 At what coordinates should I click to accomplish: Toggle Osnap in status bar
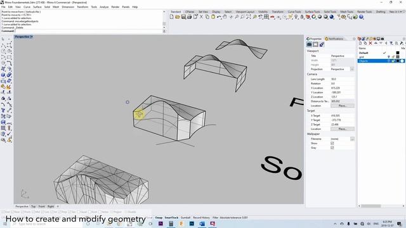pyautogui.click(x=159, y=218)
